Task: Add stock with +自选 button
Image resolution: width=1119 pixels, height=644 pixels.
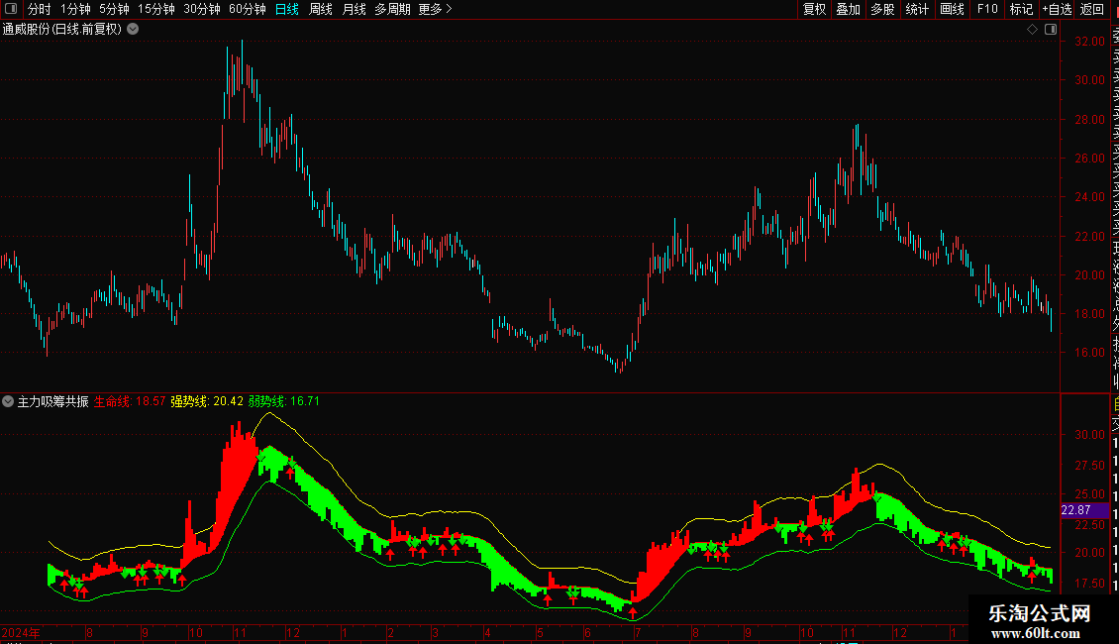Action: click(x=1057, y=9)
